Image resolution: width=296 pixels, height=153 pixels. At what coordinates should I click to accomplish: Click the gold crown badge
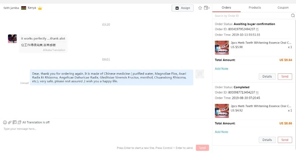coord(40,8)
